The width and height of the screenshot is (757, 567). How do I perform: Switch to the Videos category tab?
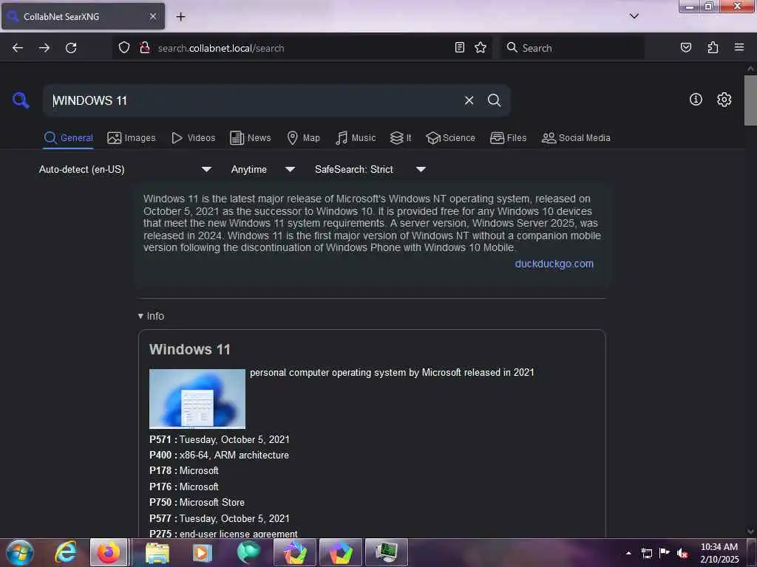(x=193, y=138)
